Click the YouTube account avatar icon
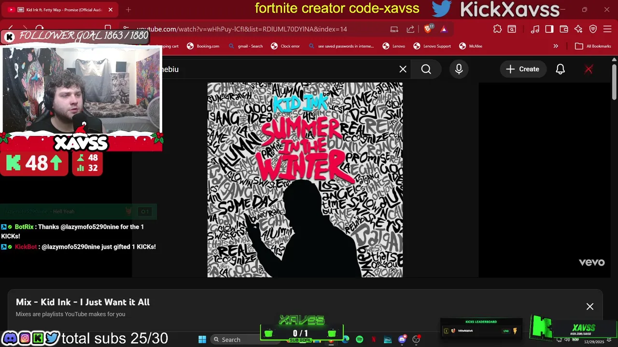Image resolution: width=618 pixels, height=347 pixels. (589, 69)
